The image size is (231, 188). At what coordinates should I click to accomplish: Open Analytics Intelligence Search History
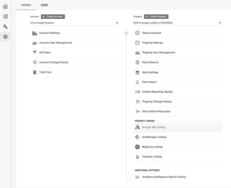click(178, 177)
